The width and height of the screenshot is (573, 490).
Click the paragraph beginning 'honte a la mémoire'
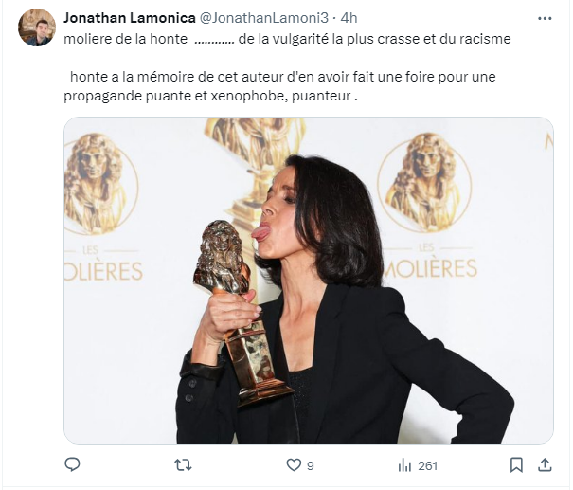[279, 86]
